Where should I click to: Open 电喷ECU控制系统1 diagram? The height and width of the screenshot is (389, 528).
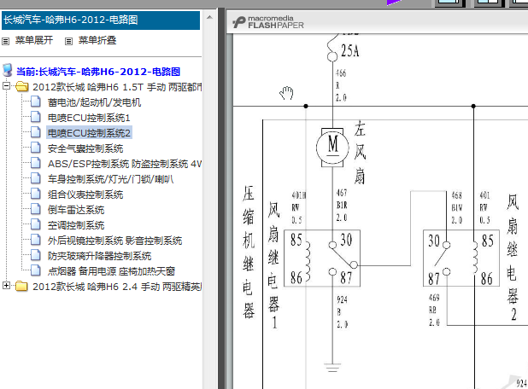click(x=89, y=118)
